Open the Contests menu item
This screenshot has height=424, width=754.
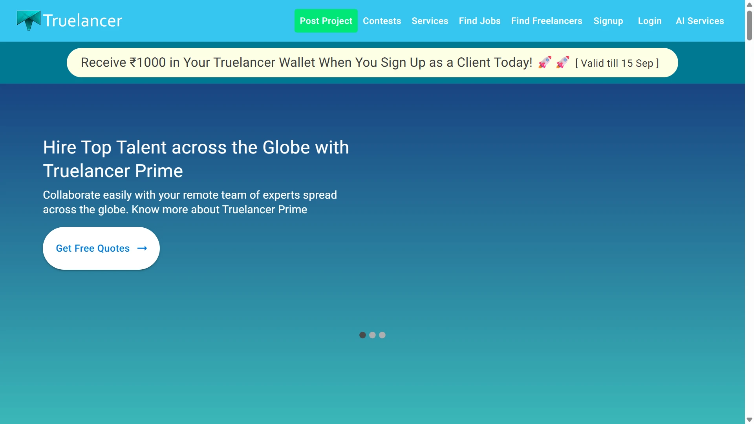382,21
